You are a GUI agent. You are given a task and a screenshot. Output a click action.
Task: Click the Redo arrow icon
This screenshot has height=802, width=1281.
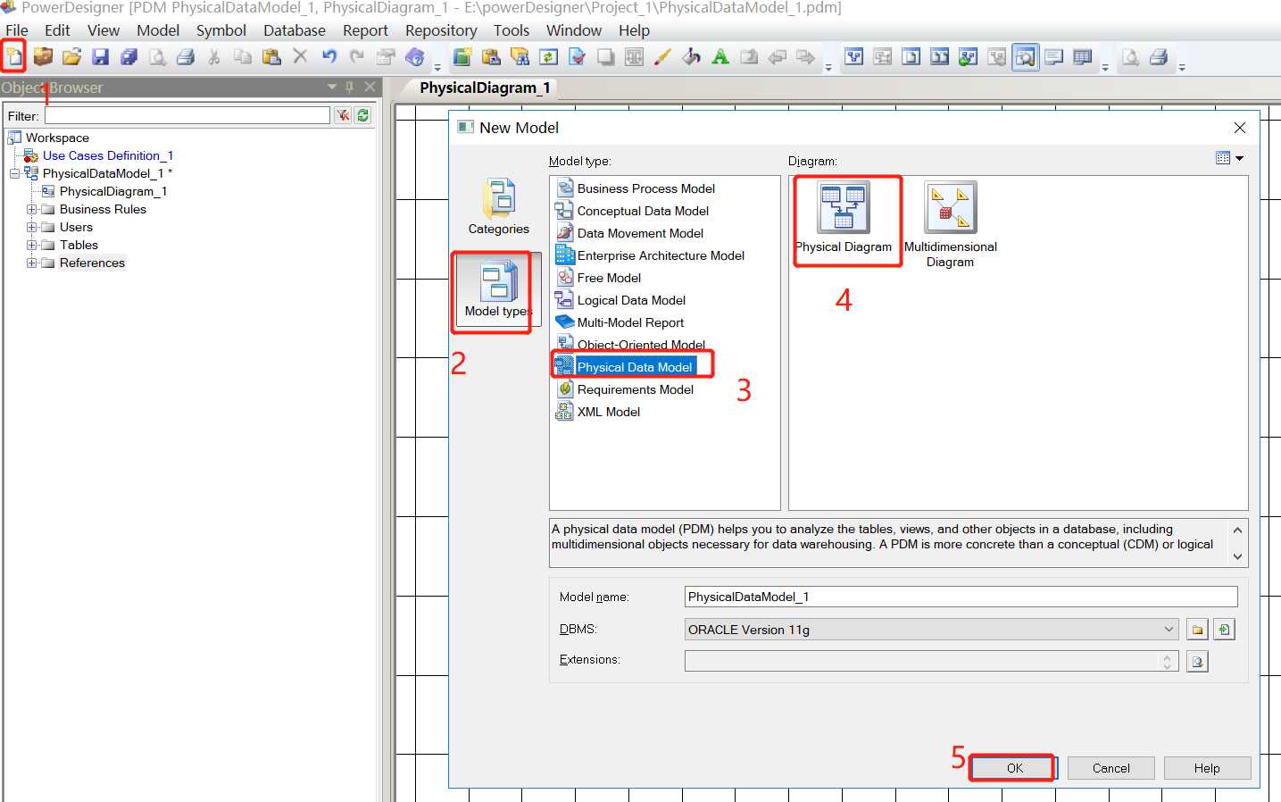coord(357,56)
